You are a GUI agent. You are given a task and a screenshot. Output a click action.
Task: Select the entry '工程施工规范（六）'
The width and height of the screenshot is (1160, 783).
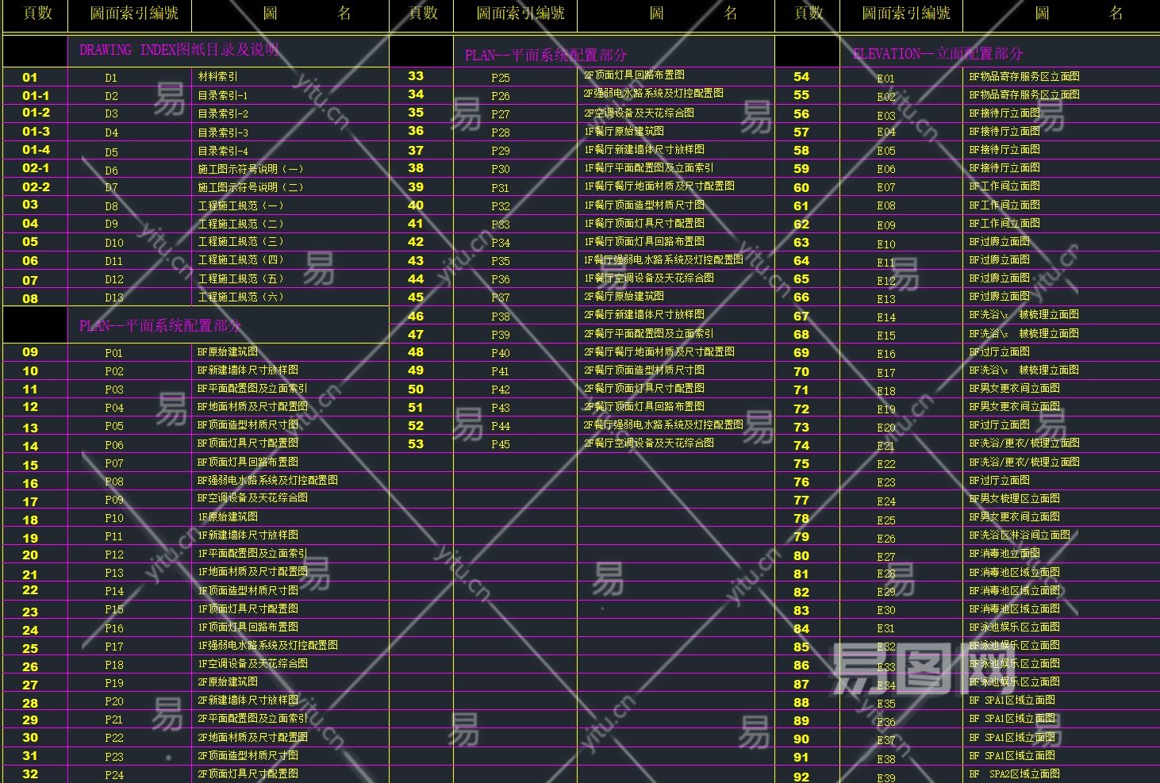(241, 297)
